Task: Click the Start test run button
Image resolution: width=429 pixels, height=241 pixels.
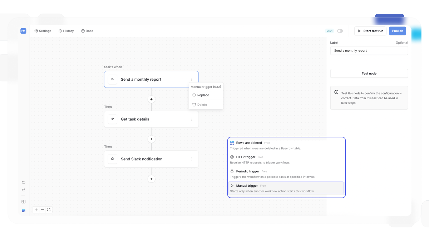Action: coord(370,31)
